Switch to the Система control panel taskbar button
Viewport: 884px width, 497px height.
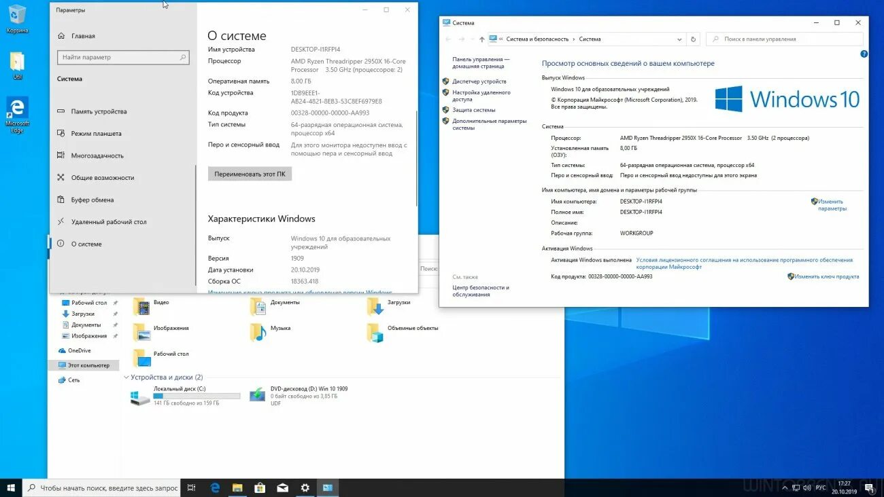click(327, 487)
